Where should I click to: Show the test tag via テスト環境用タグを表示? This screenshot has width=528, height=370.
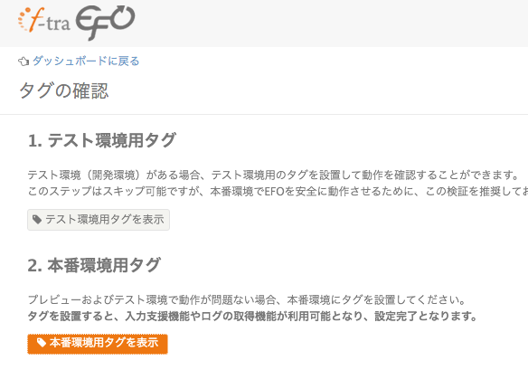tap(99, 220)
